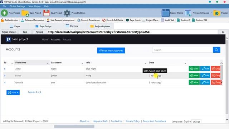Open the Privacy Policy footer link

click(133, 121)
